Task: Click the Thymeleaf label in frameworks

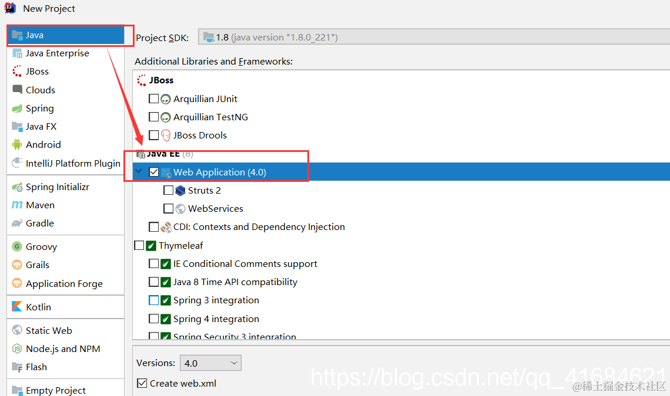Action: click(x=181, y=246)
